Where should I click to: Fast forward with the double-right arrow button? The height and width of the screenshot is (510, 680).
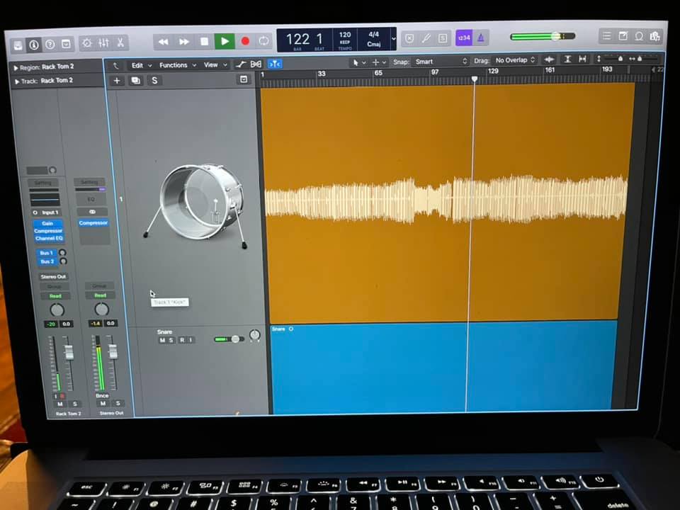184,41
